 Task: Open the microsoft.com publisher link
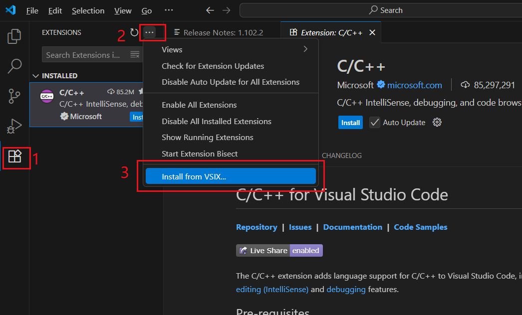click(415, 85)
